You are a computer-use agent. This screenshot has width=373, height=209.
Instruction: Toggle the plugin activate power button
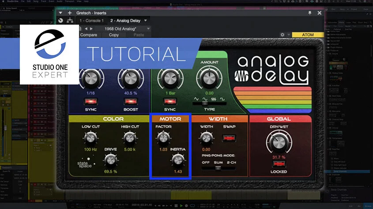click(60, 21)
